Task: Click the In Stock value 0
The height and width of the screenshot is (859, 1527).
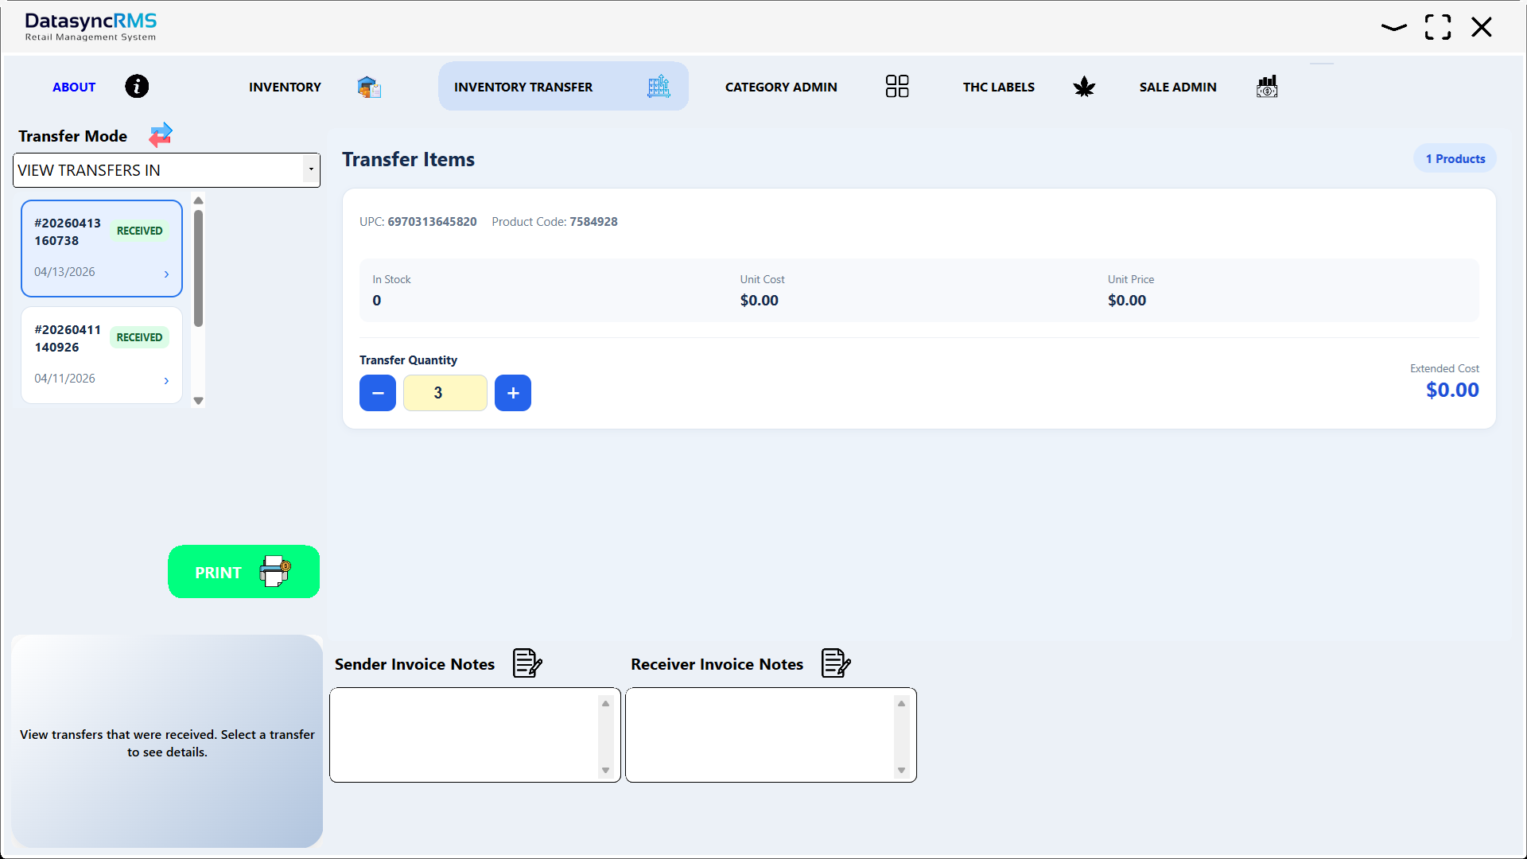Action: (x=377, y=301)
